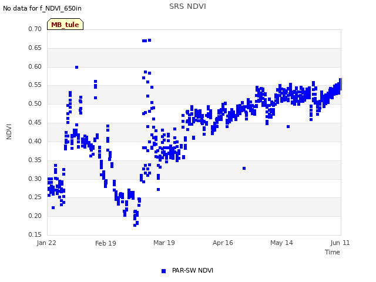Click the Time x-axis title

333,252
